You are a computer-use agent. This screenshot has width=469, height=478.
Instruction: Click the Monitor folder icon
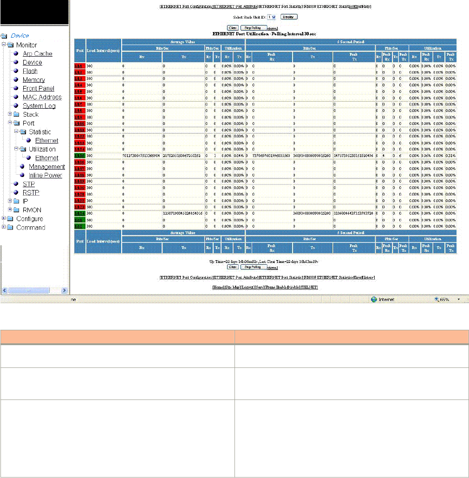[10, 45]
